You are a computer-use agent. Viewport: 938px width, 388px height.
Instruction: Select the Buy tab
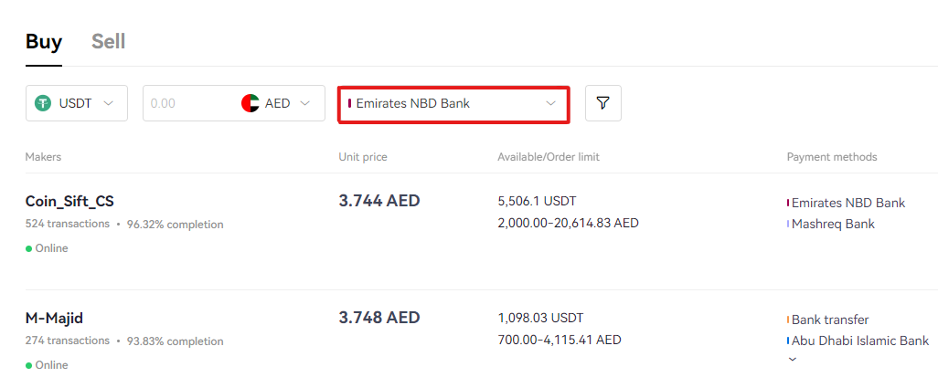pyautogui.click(x=44, y=42)
